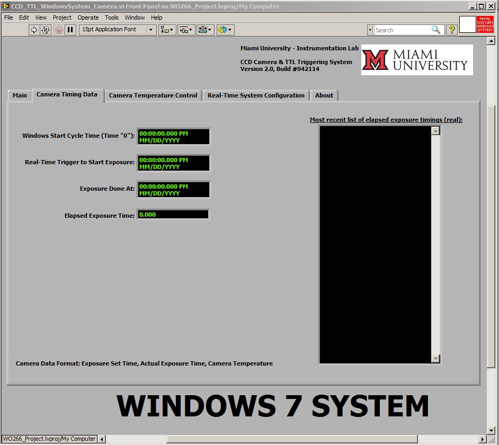Click the Miami University logo image
This screenshot has height=445, width=499.
coord(417,60)
